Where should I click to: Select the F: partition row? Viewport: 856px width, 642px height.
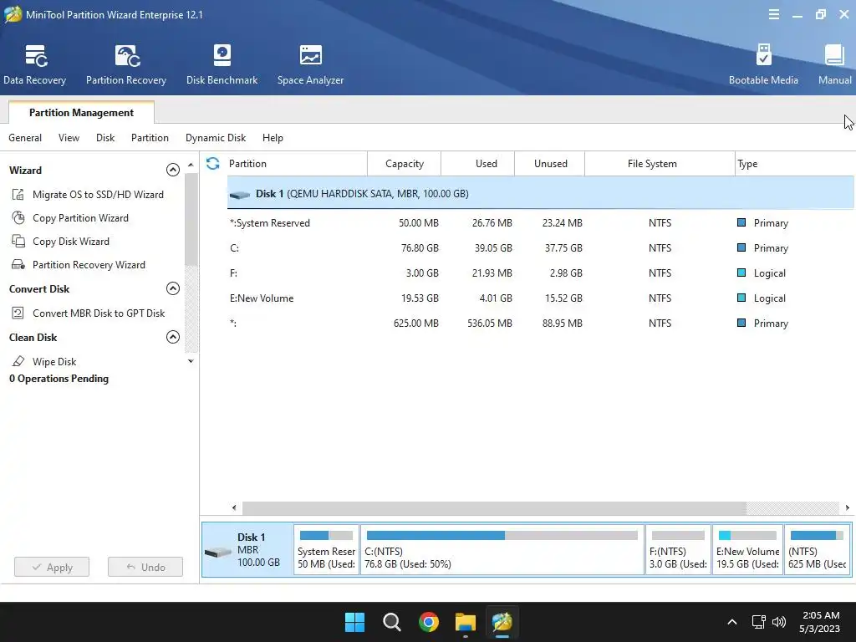pyautogui.click(x=541, y=273)
